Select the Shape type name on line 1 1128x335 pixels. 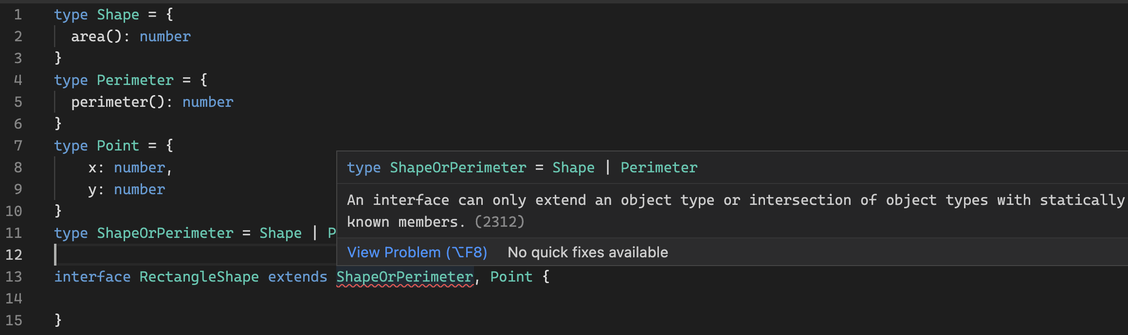pos(118,15)
